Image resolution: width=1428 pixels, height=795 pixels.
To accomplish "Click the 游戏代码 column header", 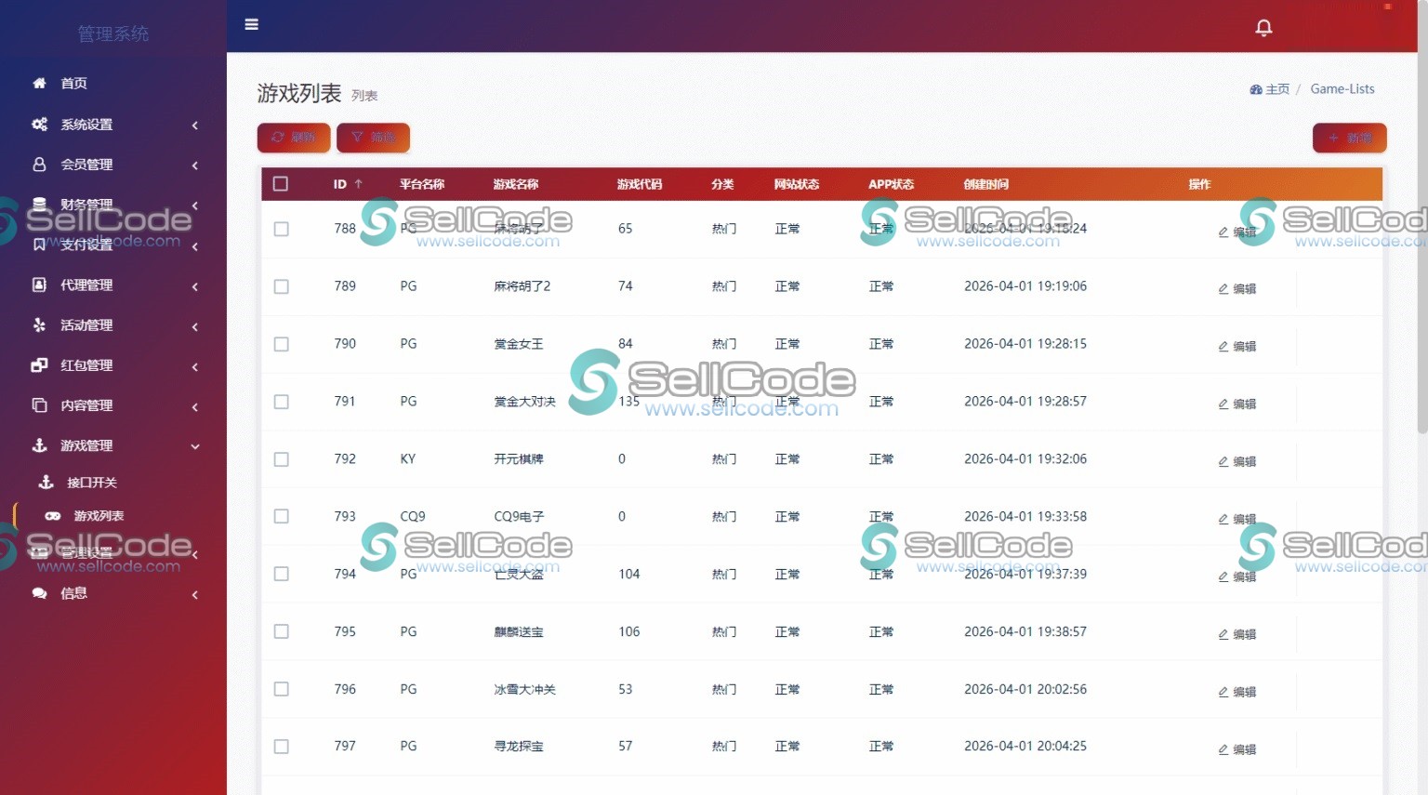I will click(x=640, y=184).
